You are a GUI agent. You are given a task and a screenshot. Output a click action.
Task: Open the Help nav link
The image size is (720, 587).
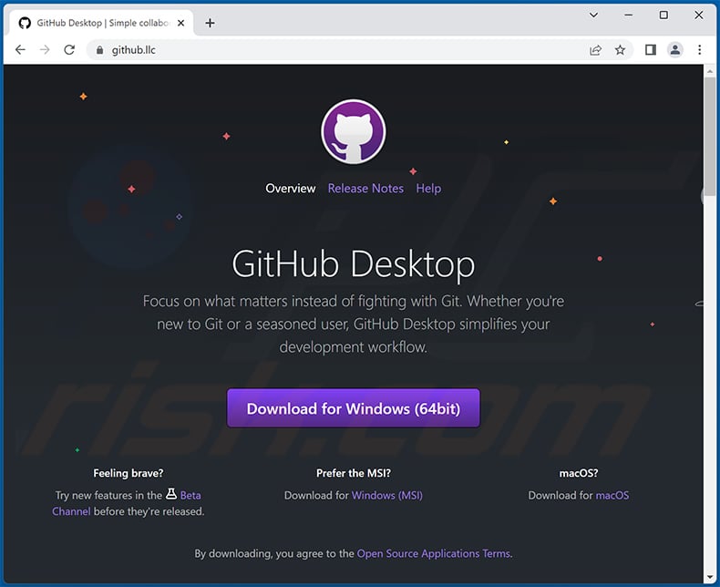click(x=428, y=189)
